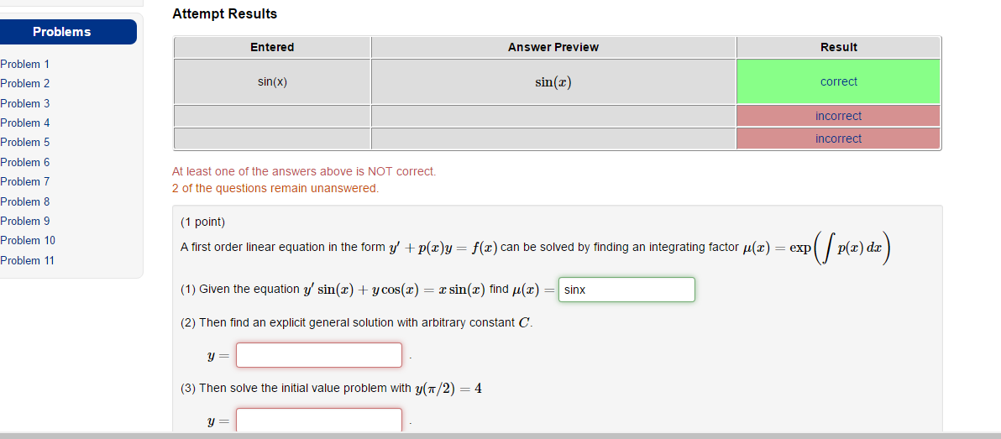The height and width of the screenshot is (439, 1001).
Task: Jump to Problem 7
Action: (25, 181)
